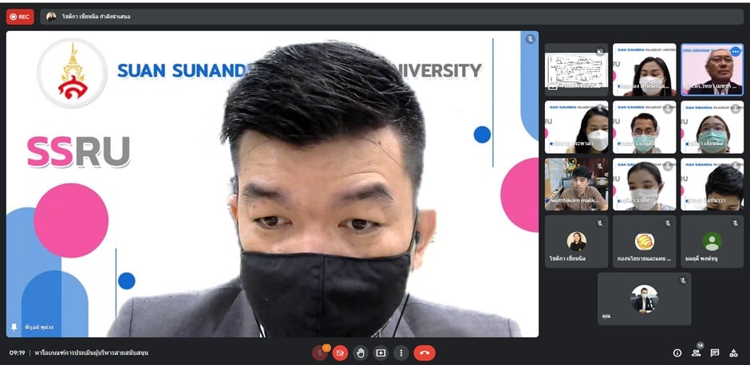Open the three-dot more options menu

401,353
